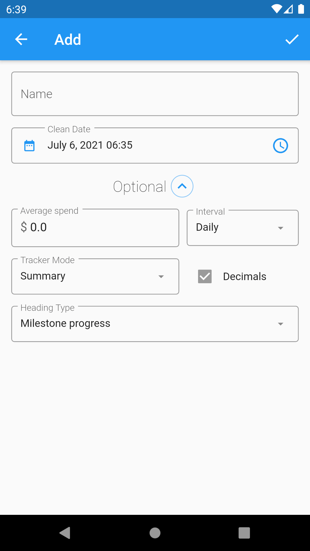Open the calendar date picker icon
Screen dimensions: 310x551
29,145
